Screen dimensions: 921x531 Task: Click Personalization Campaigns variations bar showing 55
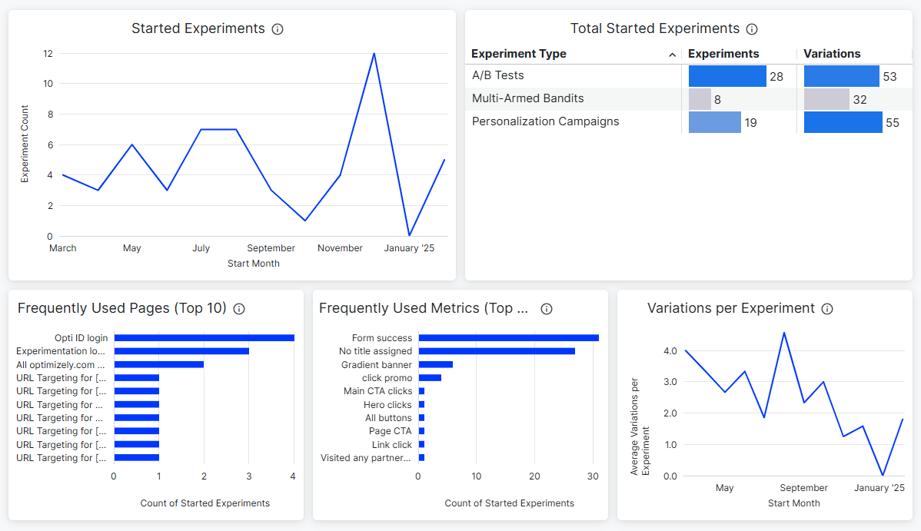(x=843, y=122)
